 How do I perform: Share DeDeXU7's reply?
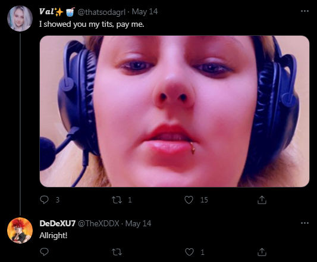(x=262, y=252)
